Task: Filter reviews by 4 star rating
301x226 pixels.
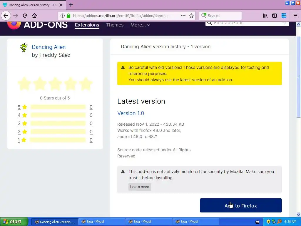Action: (22, 115)
